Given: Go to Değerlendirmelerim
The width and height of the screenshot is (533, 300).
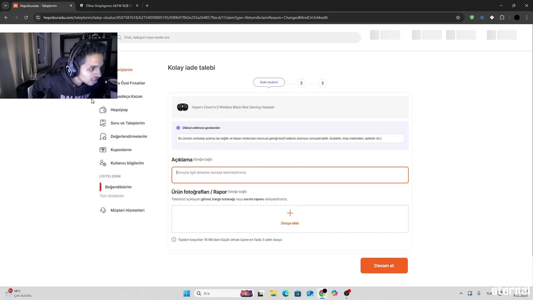Looking at the screenshot, I should tap(129, 137).
